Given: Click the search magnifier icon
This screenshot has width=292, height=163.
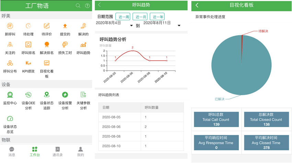Looking at the screenshot, I should pyautogui.click(x=78, y=5).
